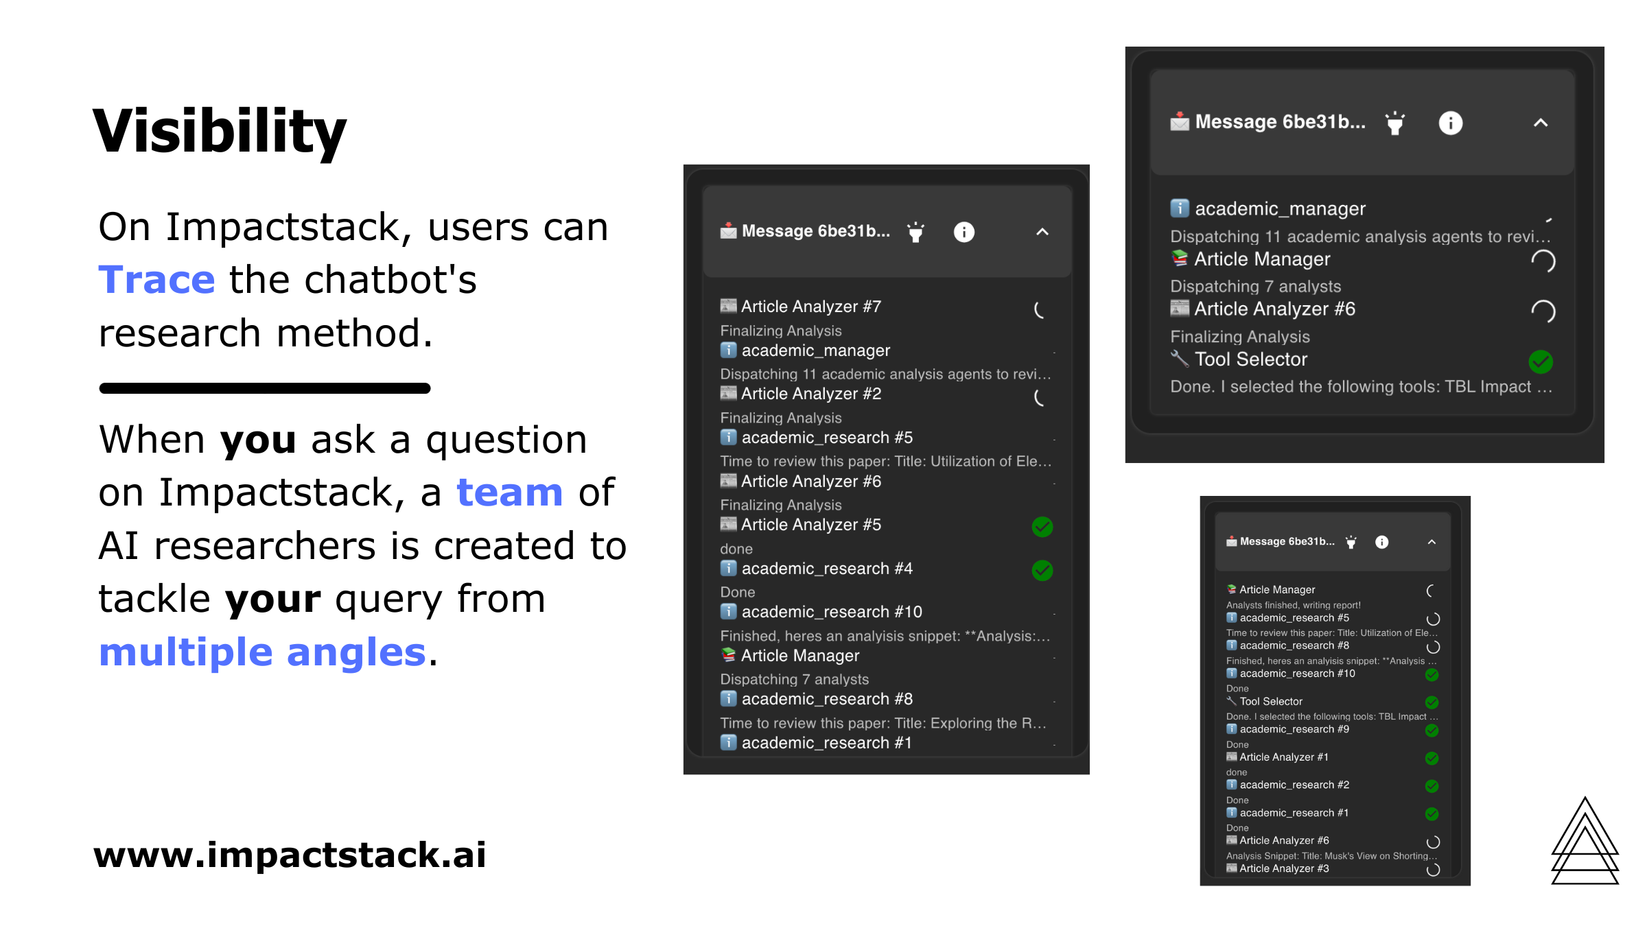This screenshot has width=1647, height=926.
Task: Click 'Dispatching 7 analysts' text in top-right panel
Action: tap(1255, 286)
